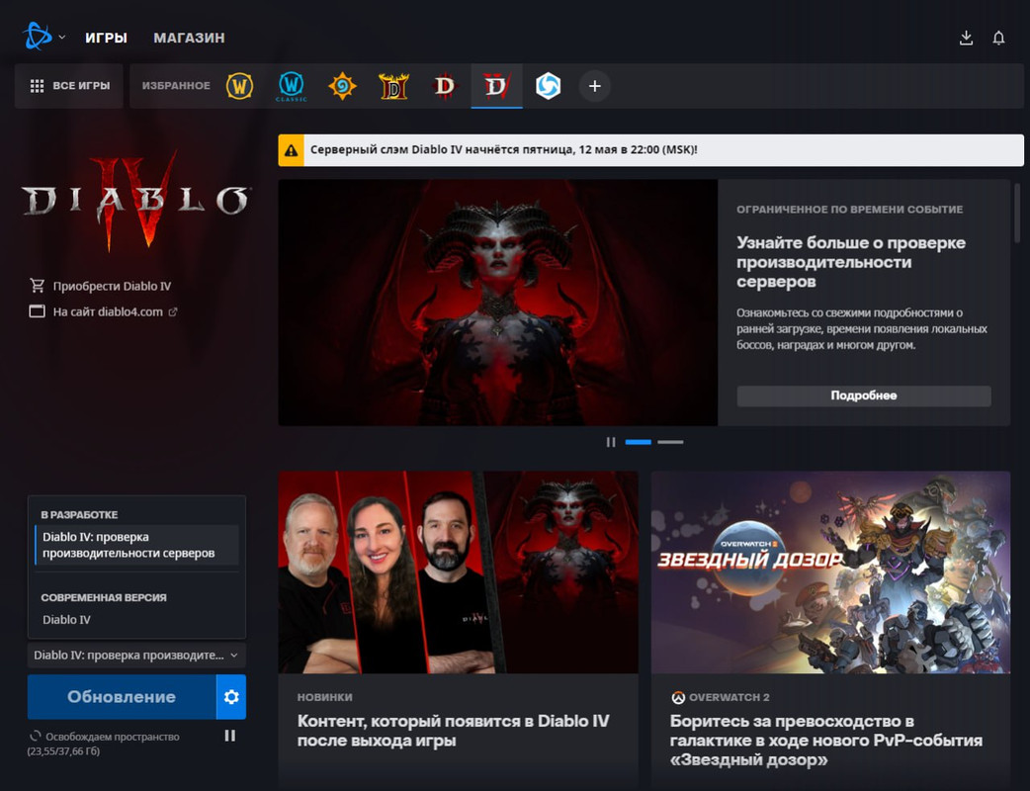This screenshot has height=791, width=1030.
Task: Toggle the game version dropdown
Action: [x=136, y=655]
